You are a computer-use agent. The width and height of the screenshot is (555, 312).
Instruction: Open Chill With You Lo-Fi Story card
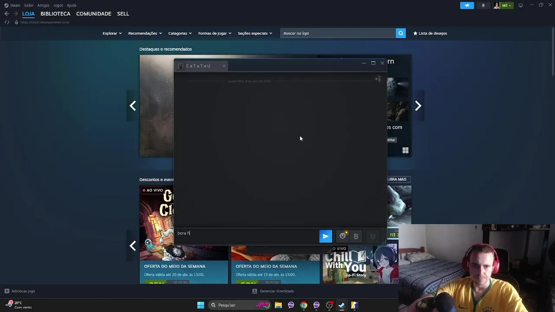point(359,264)
